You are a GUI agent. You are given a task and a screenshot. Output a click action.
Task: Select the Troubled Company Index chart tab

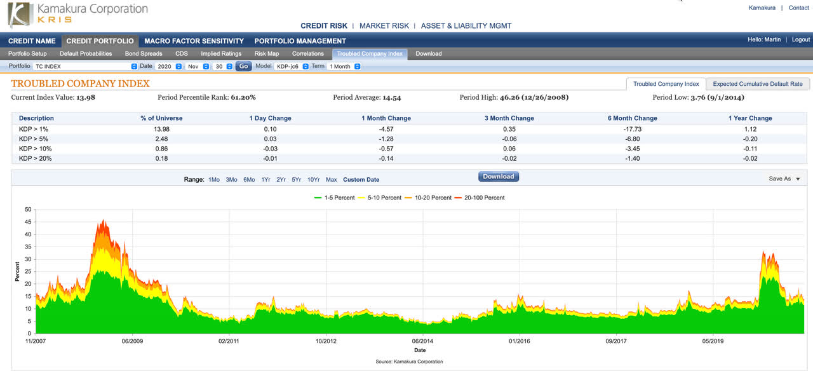click(x=666, y=84)
